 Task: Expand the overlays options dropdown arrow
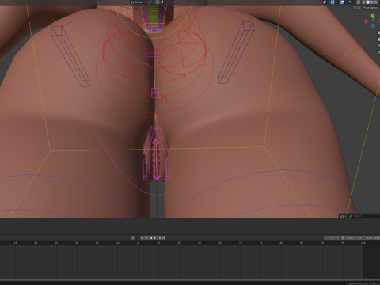pos(346,2)
